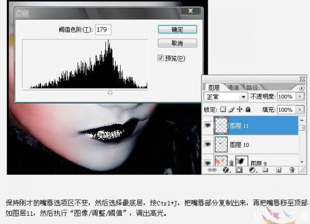Add a layer mask

point(238,169)
